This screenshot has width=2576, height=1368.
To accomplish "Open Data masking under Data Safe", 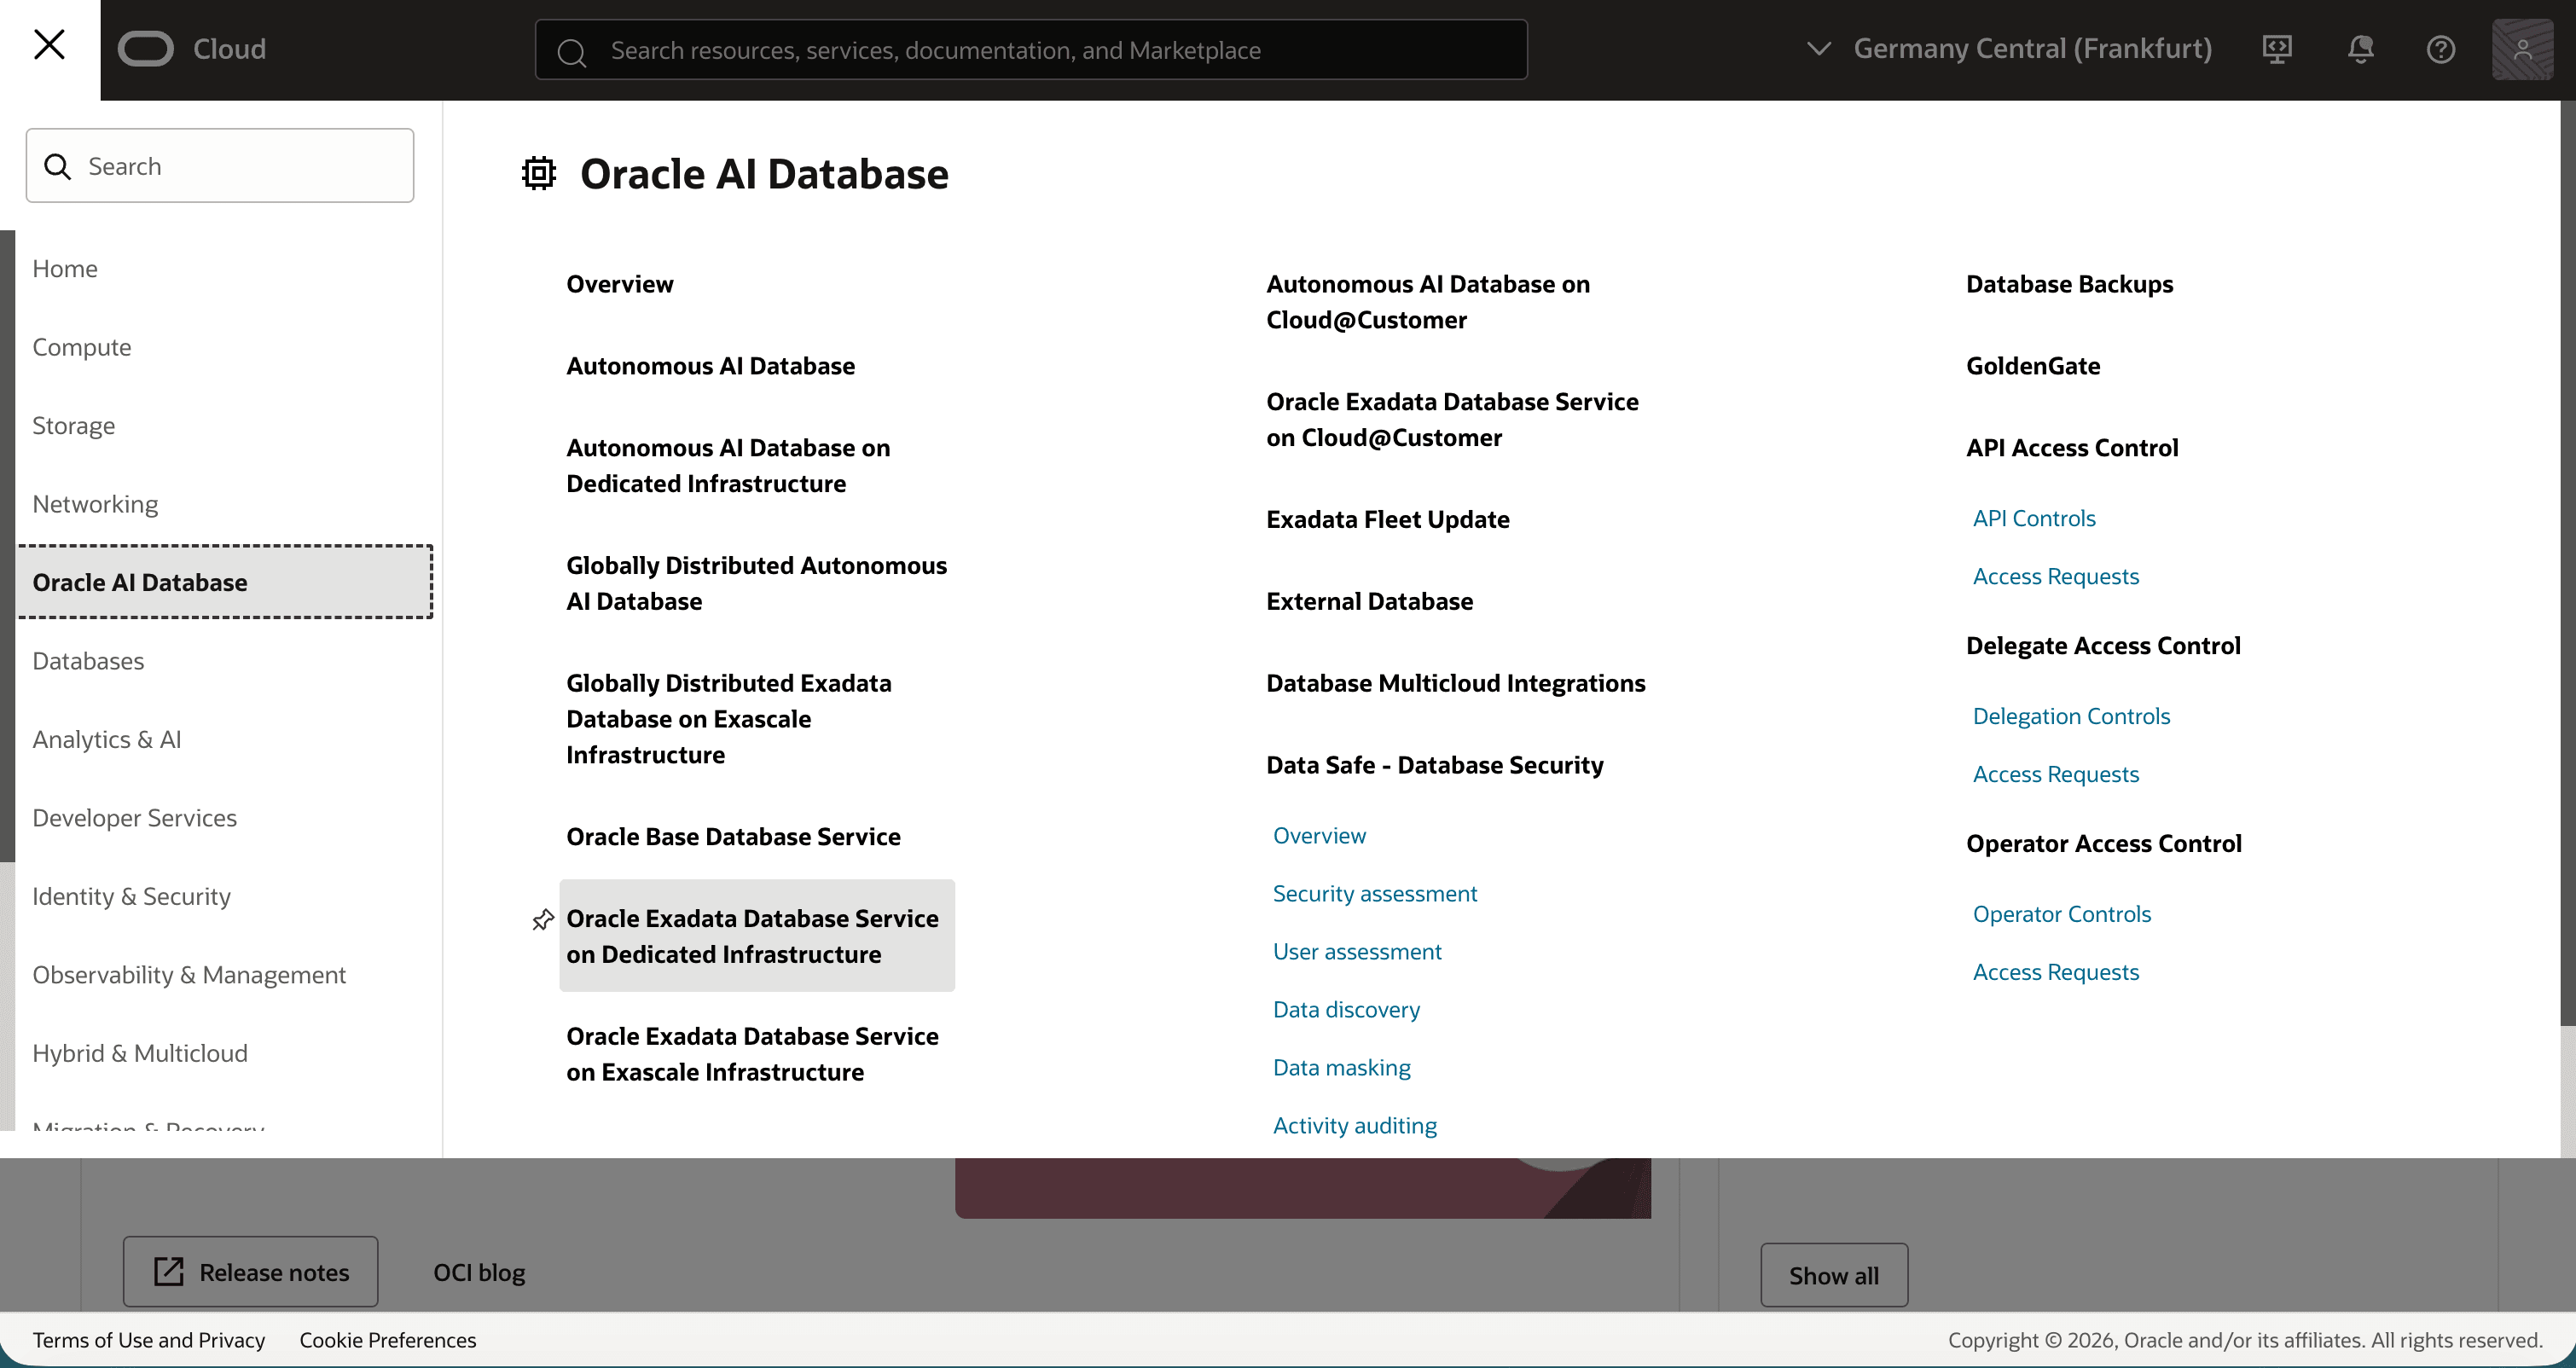I will pos(1342,1068).
